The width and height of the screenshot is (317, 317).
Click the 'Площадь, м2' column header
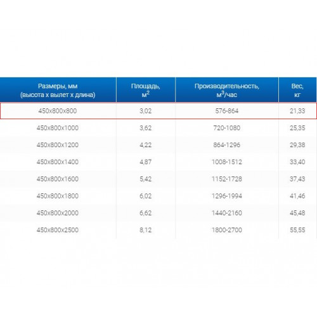[146, 90]
